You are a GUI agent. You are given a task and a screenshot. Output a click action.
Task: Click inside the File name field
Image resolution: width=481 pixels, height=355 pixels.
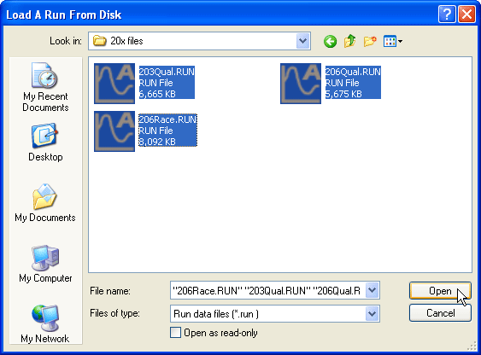[x=268, y=290]
